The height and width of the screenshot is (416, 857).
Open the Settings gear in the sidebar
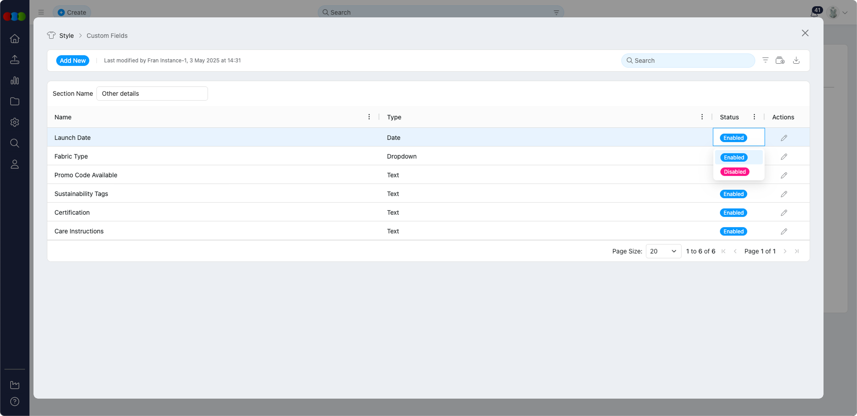point(15,122)
